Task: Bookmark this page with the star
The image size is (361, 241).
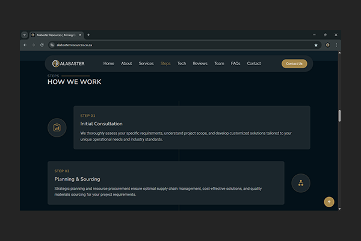Action: coord(316,45)
